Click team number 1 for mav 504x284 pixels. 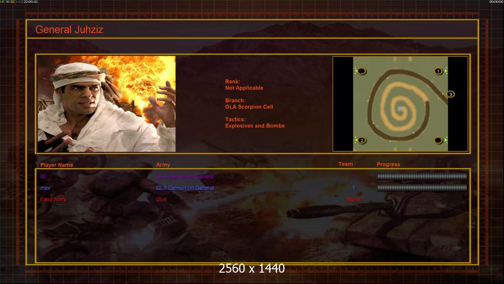pyautogui.click(x=354, y=187)
